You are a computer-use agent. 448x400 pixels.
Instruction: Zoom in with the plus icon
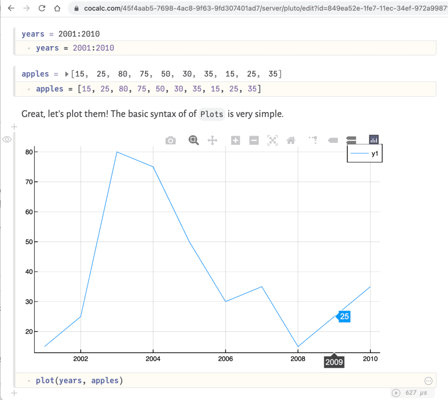click(236, 141)
